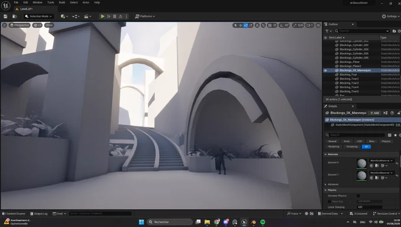The height and width of the screenshot is (227, 401).
Task: Create new folder in the Outliner
Action: point(394,31)
